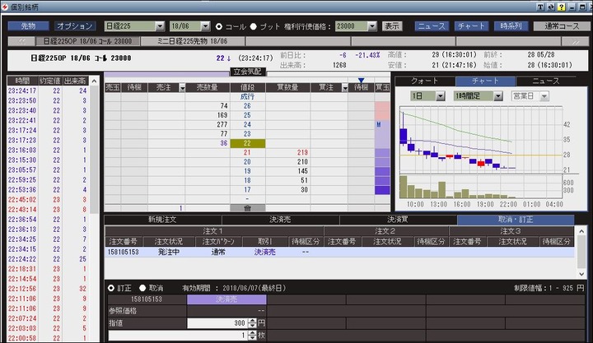Click the previous tabs double-arrow button
The image size is (593, 343).
[21, 41]
